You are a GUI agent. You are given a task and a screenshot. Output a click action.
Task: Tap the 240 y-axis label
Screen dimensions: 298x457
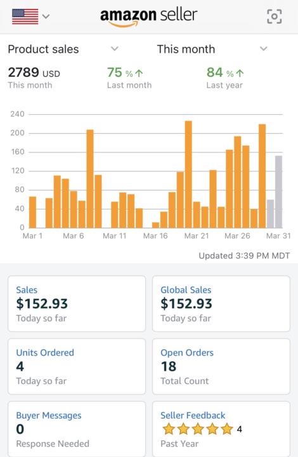tap(18, 114)
